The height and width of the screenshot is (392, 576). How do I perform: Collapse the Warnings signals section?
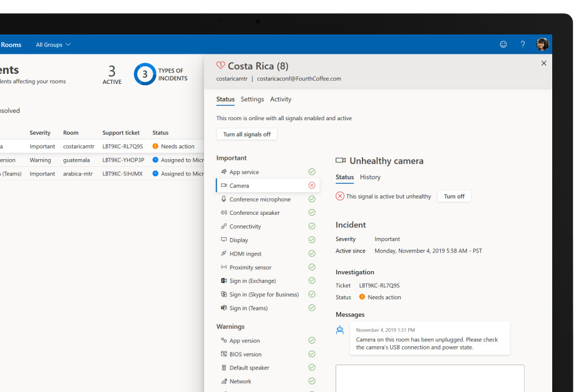pyautogui.click(x=230, y=326)
